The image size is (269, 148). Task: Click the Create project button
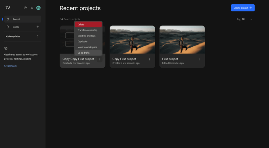pyautogui.click(x=243, y=8)
